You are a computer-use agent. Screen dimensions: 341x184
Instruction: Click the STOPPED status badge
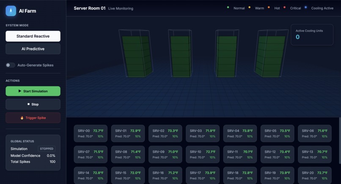point(47,149)
